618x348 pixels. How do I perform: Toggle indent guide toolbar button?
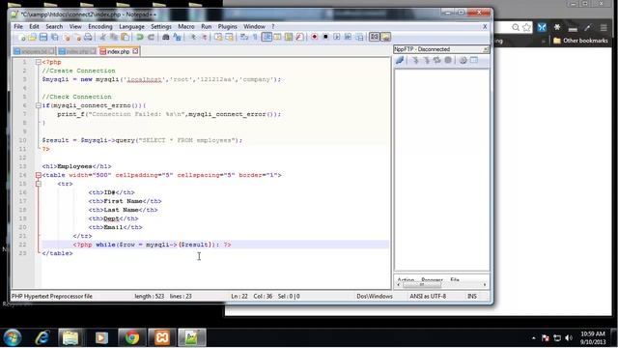point(267,37)
